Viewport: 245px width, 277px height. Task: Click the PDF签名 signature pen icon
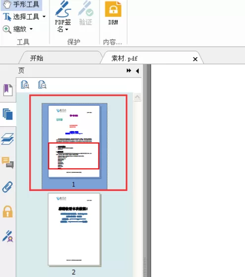[x=63, y=9]
